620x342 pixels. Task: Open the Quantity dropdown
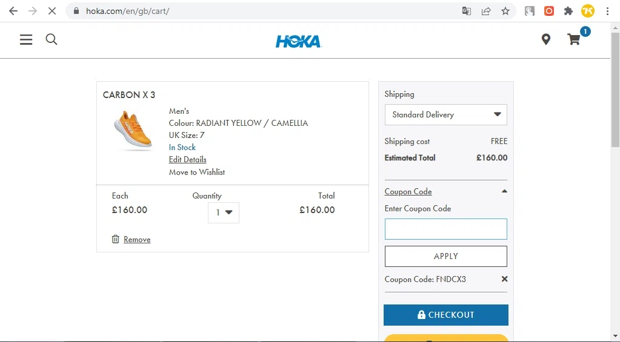click(224, 212)
